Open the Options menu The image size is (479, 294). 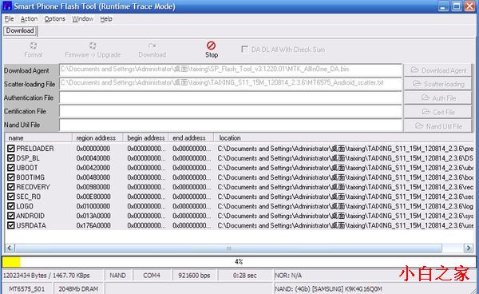pos(54,19)
